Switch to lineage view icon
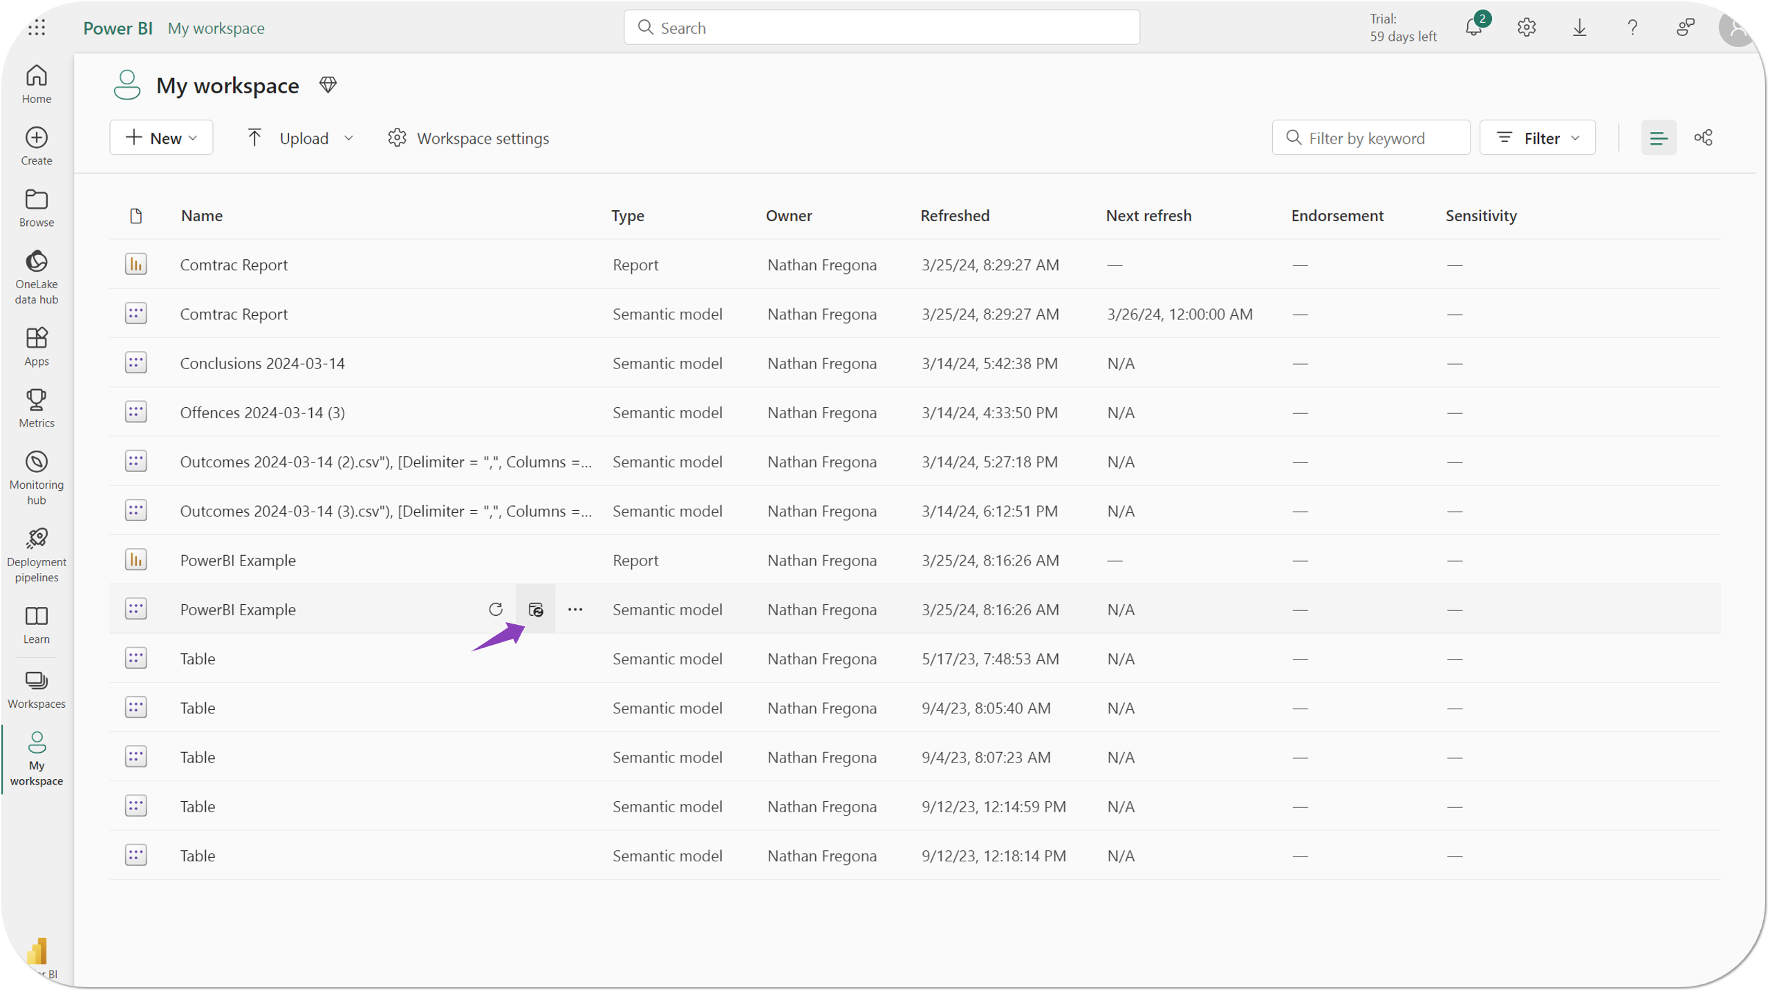Viewport: 1770px width, 992px height. (x=1703, y=138)
